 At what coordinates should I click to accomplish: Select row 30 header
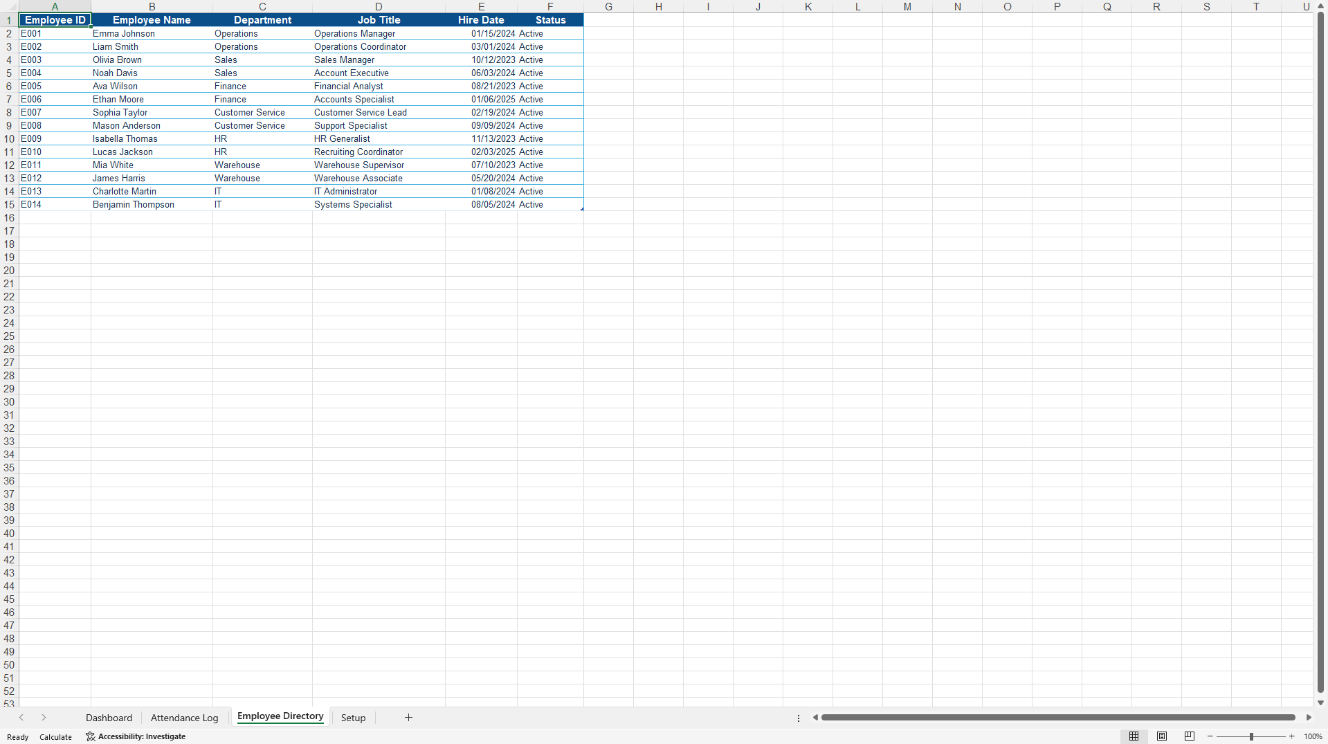[x=9, y=402]
